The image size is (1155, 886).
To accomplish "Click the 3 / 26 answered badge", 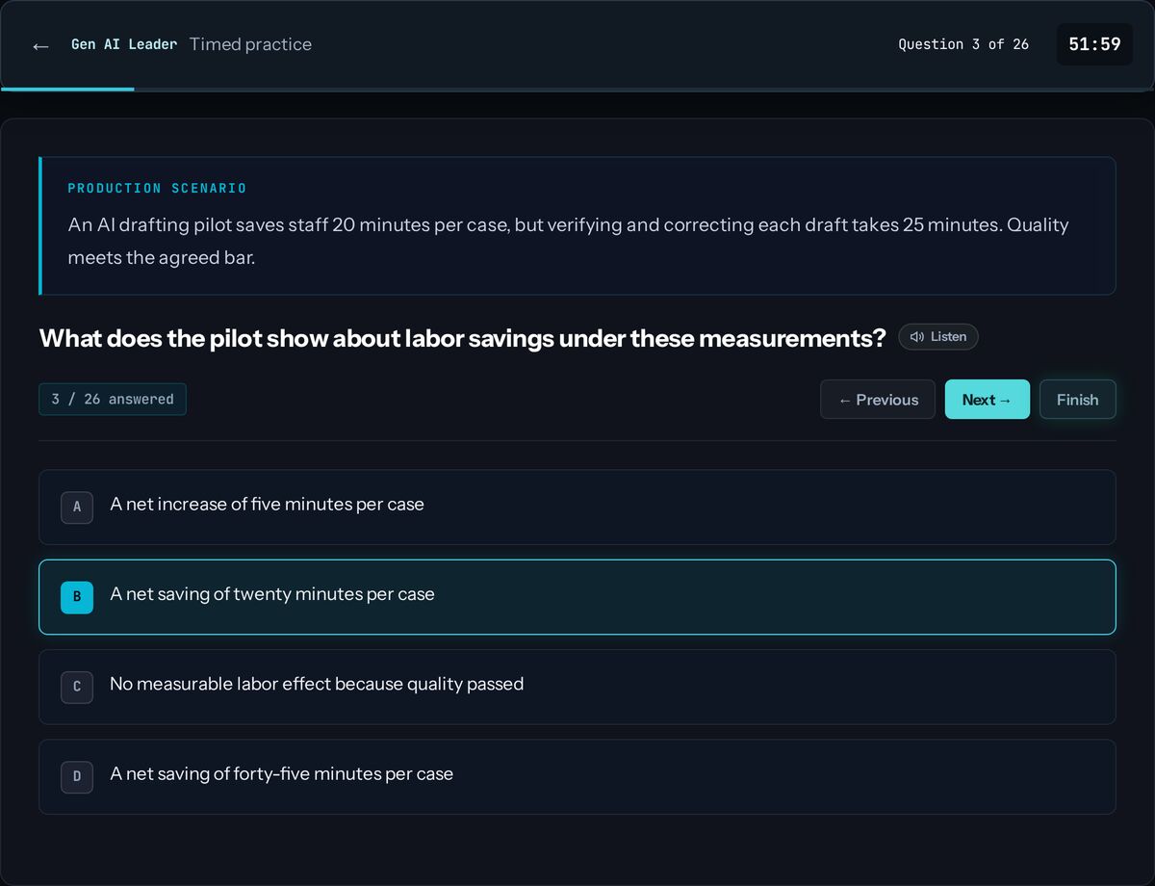I will [x=113, y=400].
